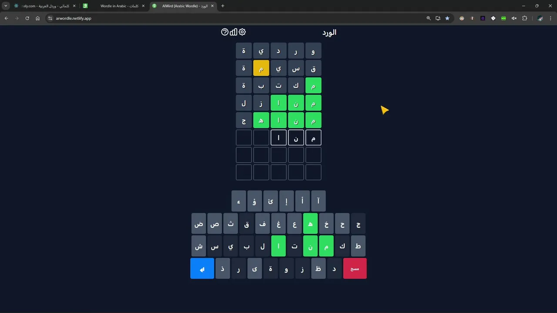
Task: View site information icon beside the URL
Action: click(50, 18)
